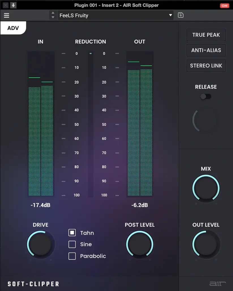Toggle the TRUE PEAK button

point(206,35)
